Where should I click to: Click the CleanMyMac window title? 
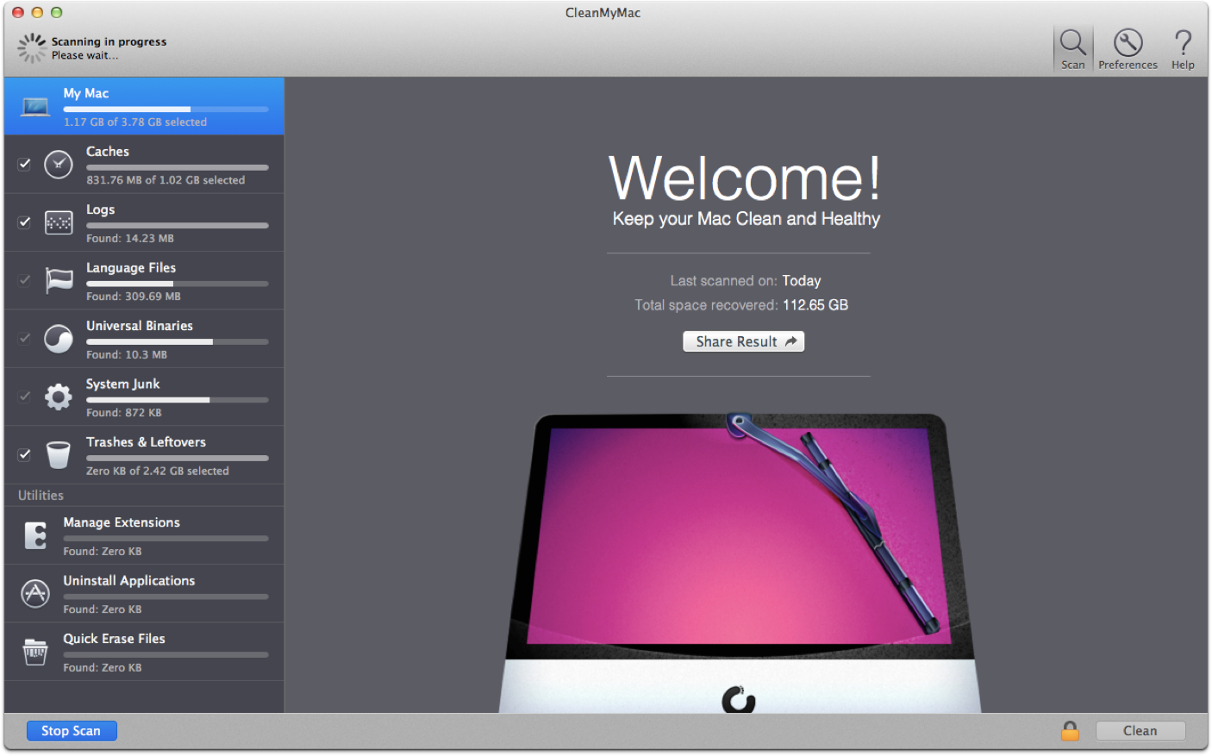[x=603, y=13]
